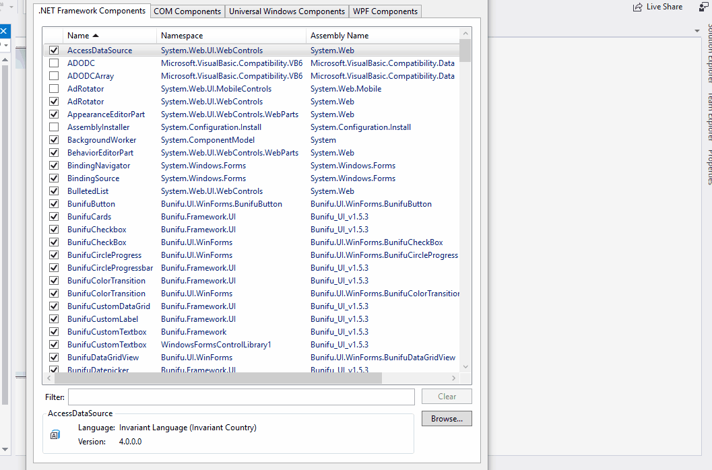Click the list's vertical scroll down arrow
The height and width of the screenshot is (470, 712).
[x=465, y=366]
